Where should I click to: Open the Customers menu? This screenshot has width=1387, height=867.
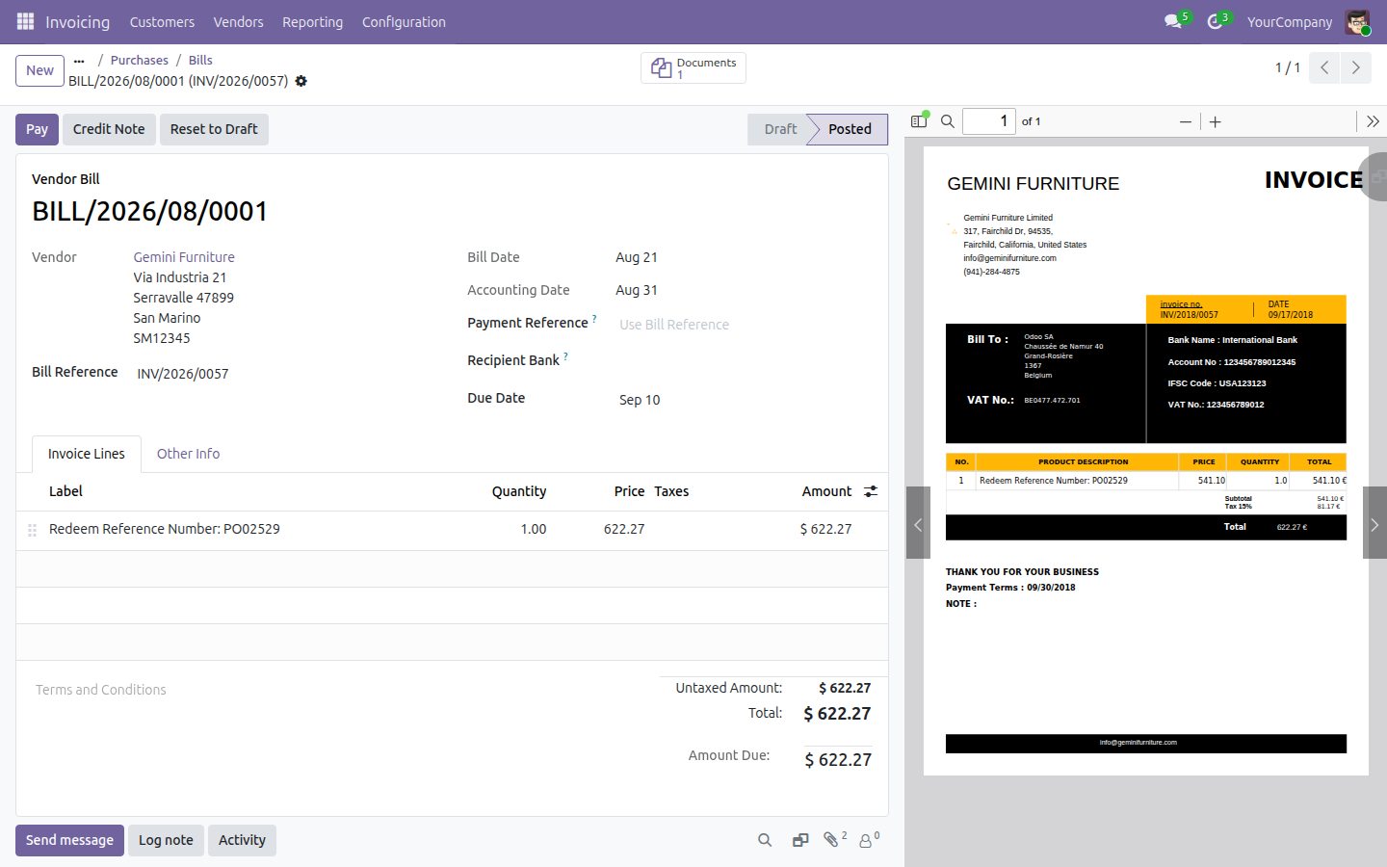tap(162, 22)
